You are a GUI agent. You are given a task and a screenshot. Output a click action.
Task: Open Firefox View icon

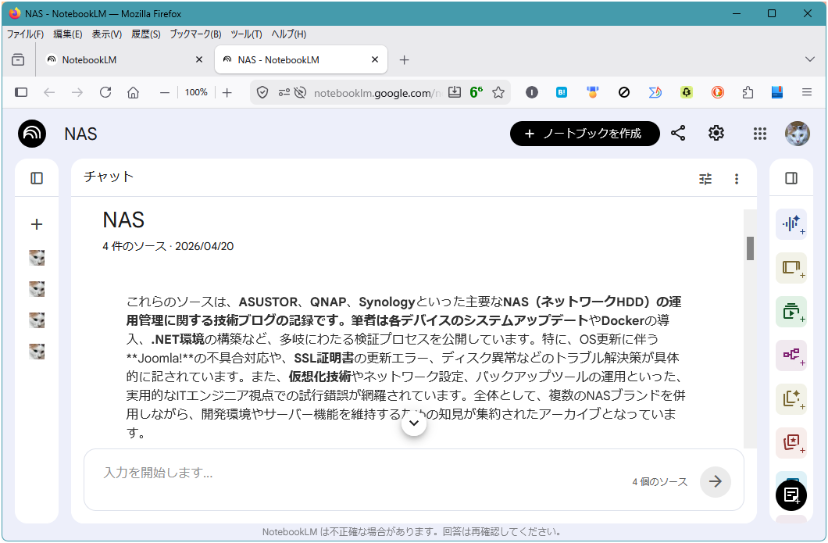(18, 59)
